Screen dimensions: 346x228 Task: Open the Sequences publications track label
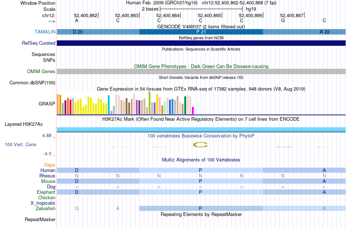43,54
